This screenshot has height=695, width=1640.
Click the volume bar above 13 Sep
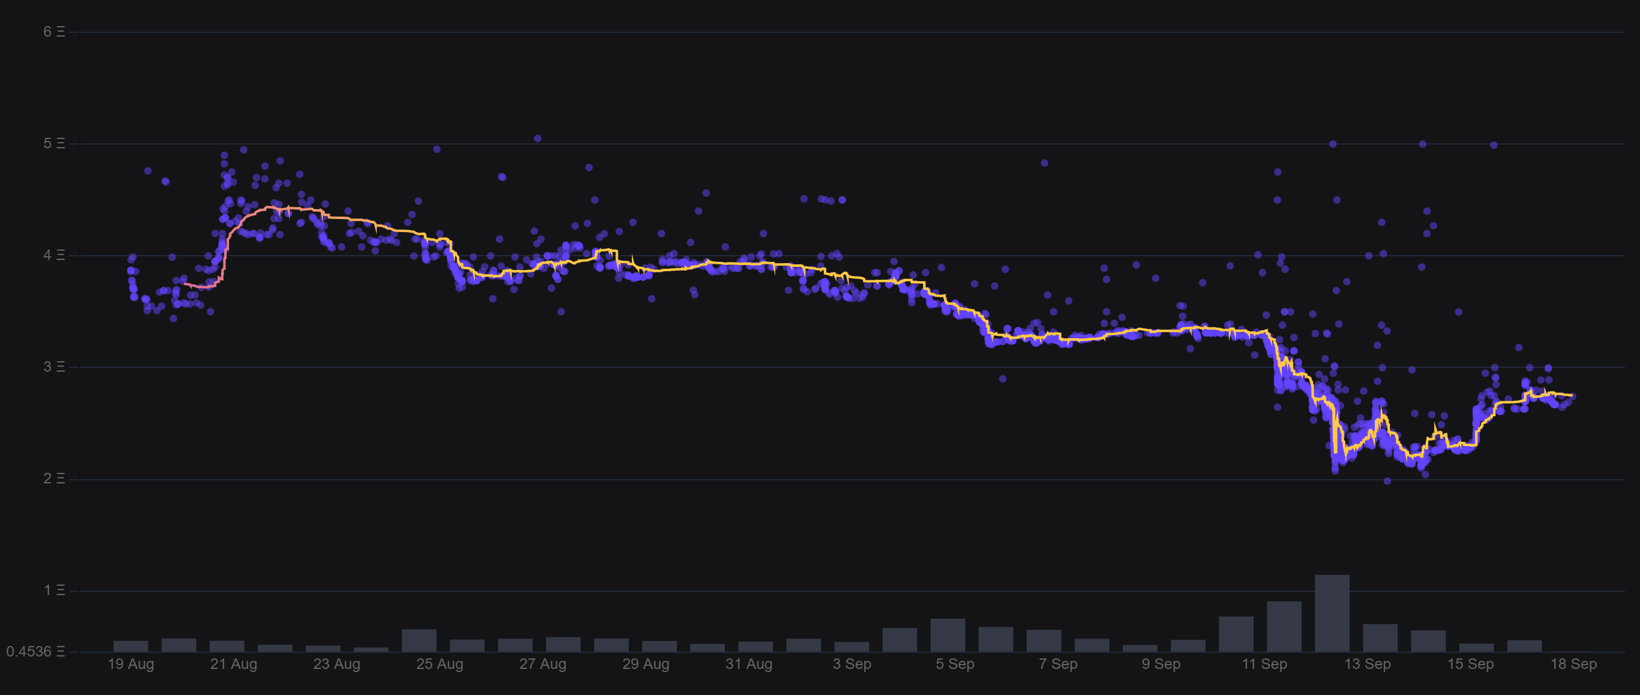[x=1380, y=637]
